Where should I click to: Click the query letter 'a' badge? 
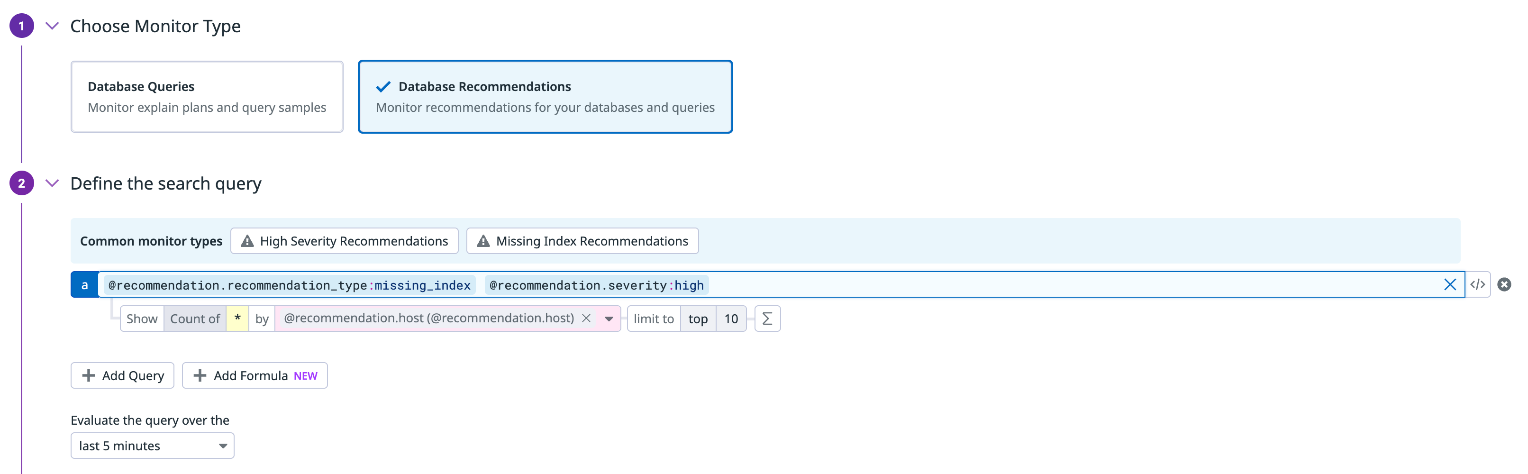[84, 284]
